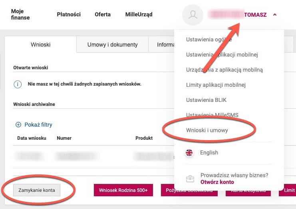This screenshot has width=296, height=209.
Task: Click the Wniosek Rodzina 500+ button
Action: coord(123,190)
